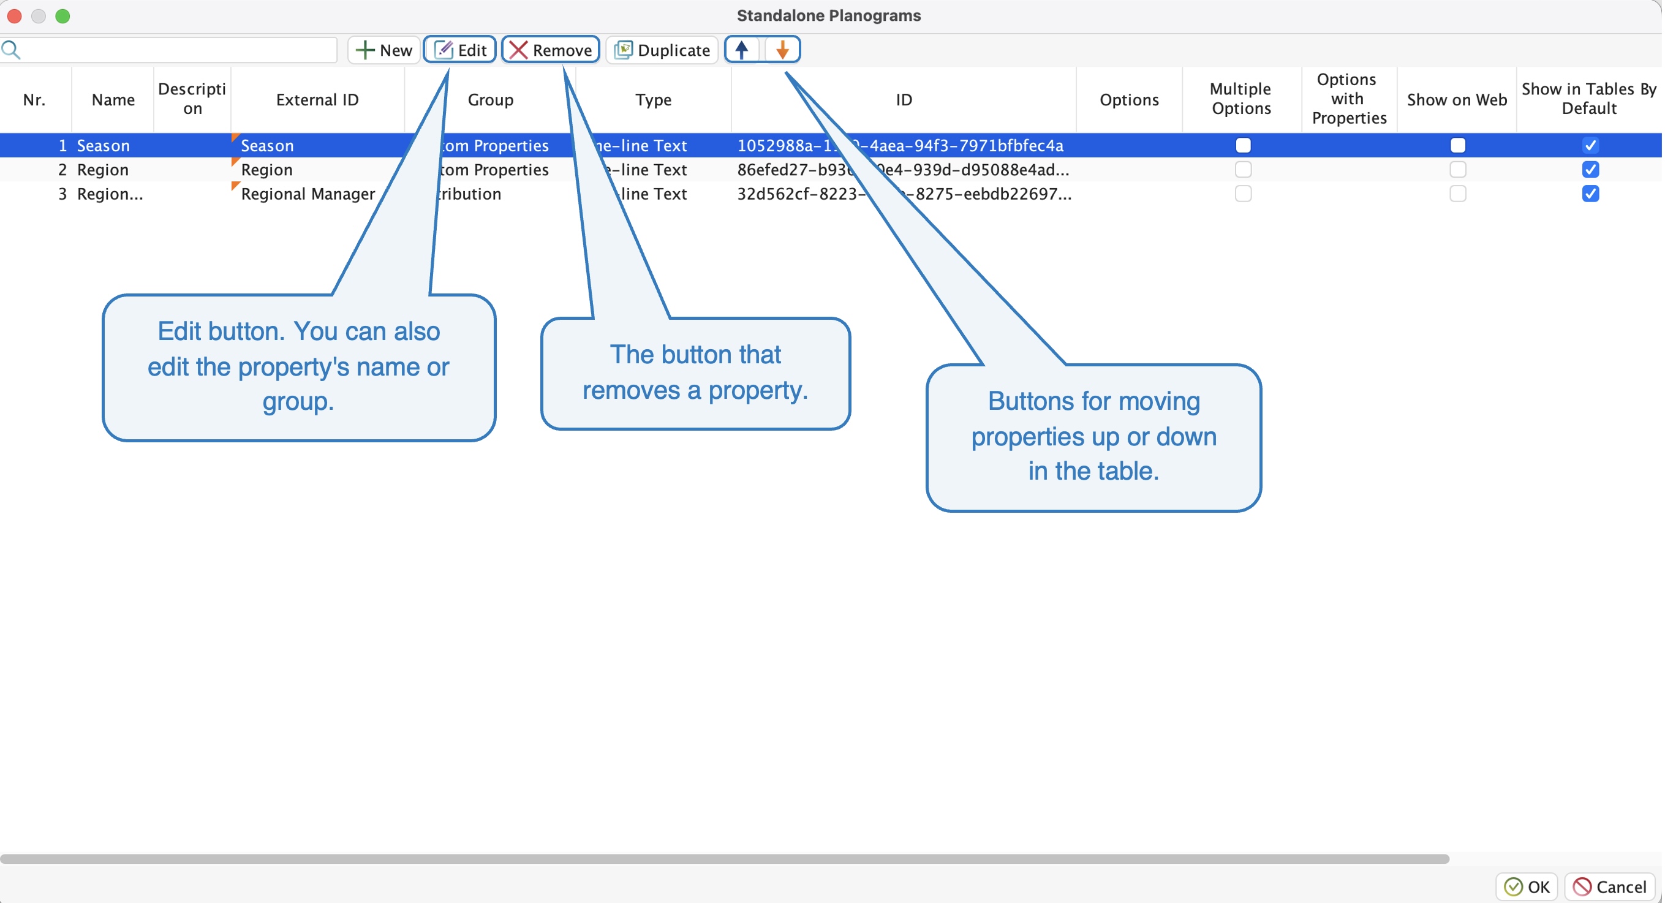Screen dimensions: 1665x903
Task: Select the 'Region...' name cell in row 3
Action: pyautogui.click(x=113, y=193)
